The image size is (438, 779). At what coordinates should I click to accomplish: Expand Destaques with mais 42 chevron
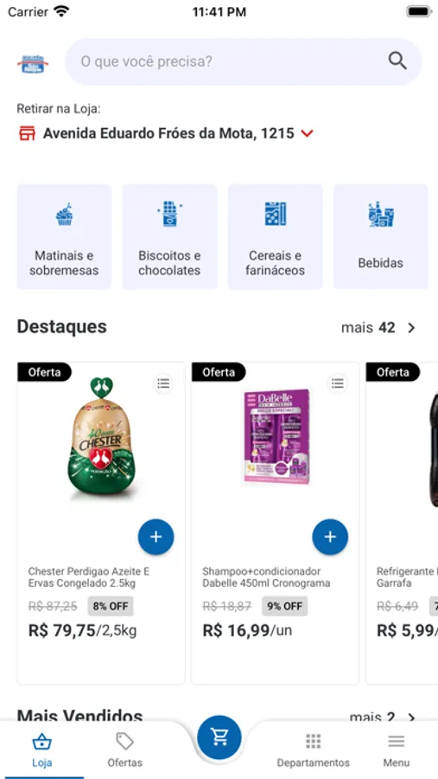pos(411,328)
